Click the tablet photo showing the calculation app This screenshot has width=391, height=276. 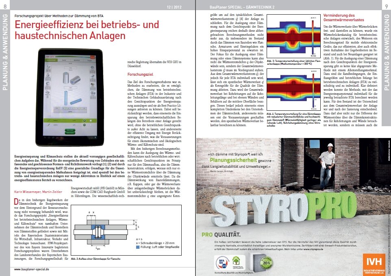[70, 97]
